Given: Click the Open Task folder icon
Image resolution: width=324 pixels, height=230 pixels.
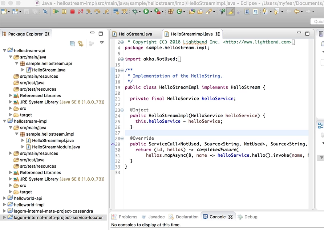Looking at the screenshot, I should coord(200,12).
